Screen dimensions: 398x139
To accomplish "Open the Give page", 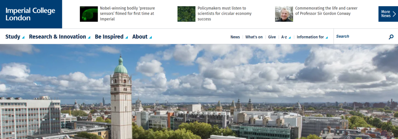I will (x=272, y=37).
